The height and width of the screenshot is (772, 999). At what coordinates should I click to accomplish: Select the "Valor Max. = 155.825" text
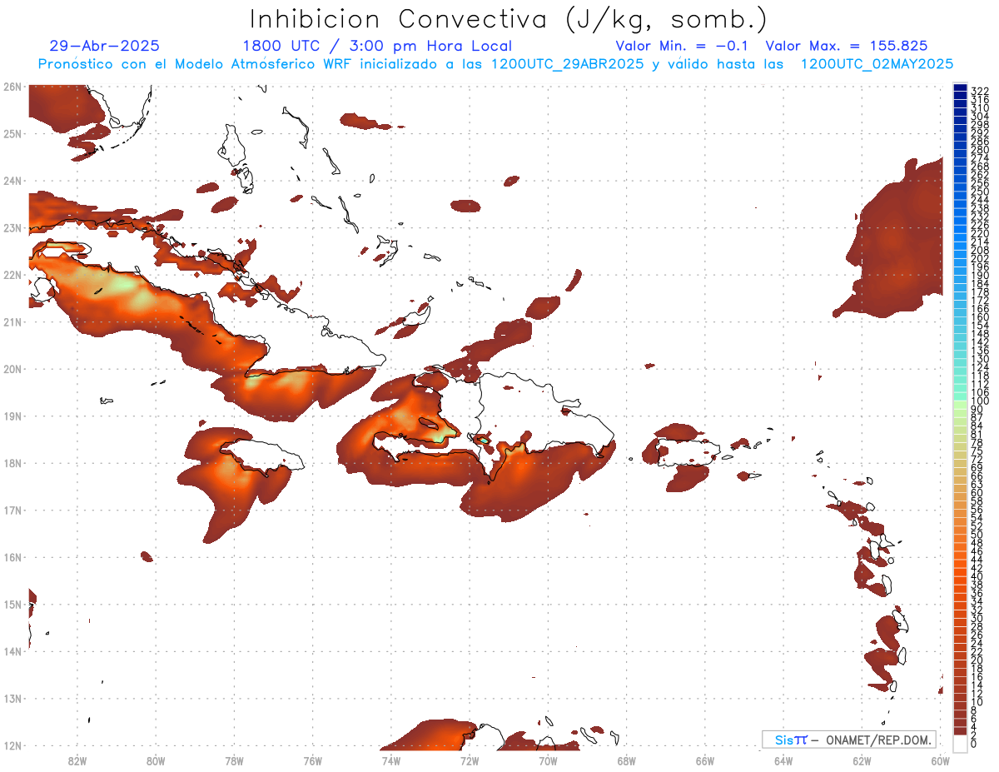click(847, 46)
